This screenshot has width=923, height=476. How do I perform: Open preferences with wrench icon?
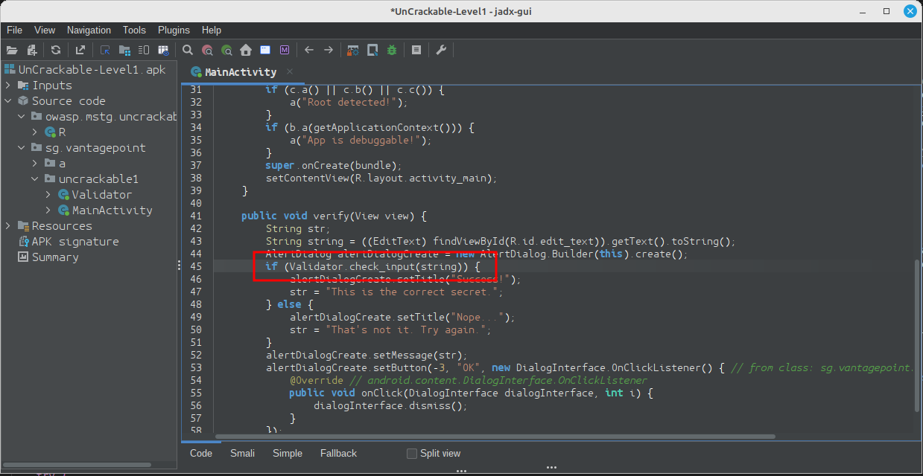[441, 50]
